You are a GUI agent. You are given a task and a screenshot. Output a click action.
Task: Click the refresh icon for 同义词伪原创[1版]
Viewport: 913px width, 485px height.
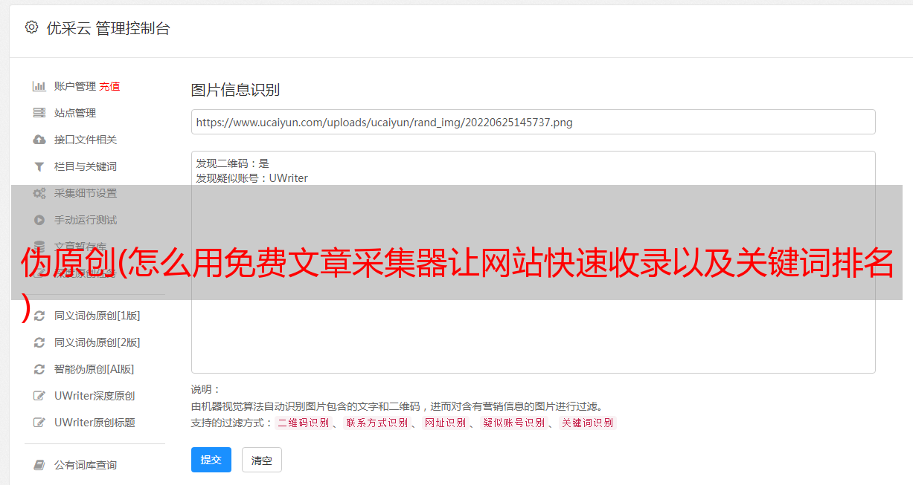click(x=39, y=316)
